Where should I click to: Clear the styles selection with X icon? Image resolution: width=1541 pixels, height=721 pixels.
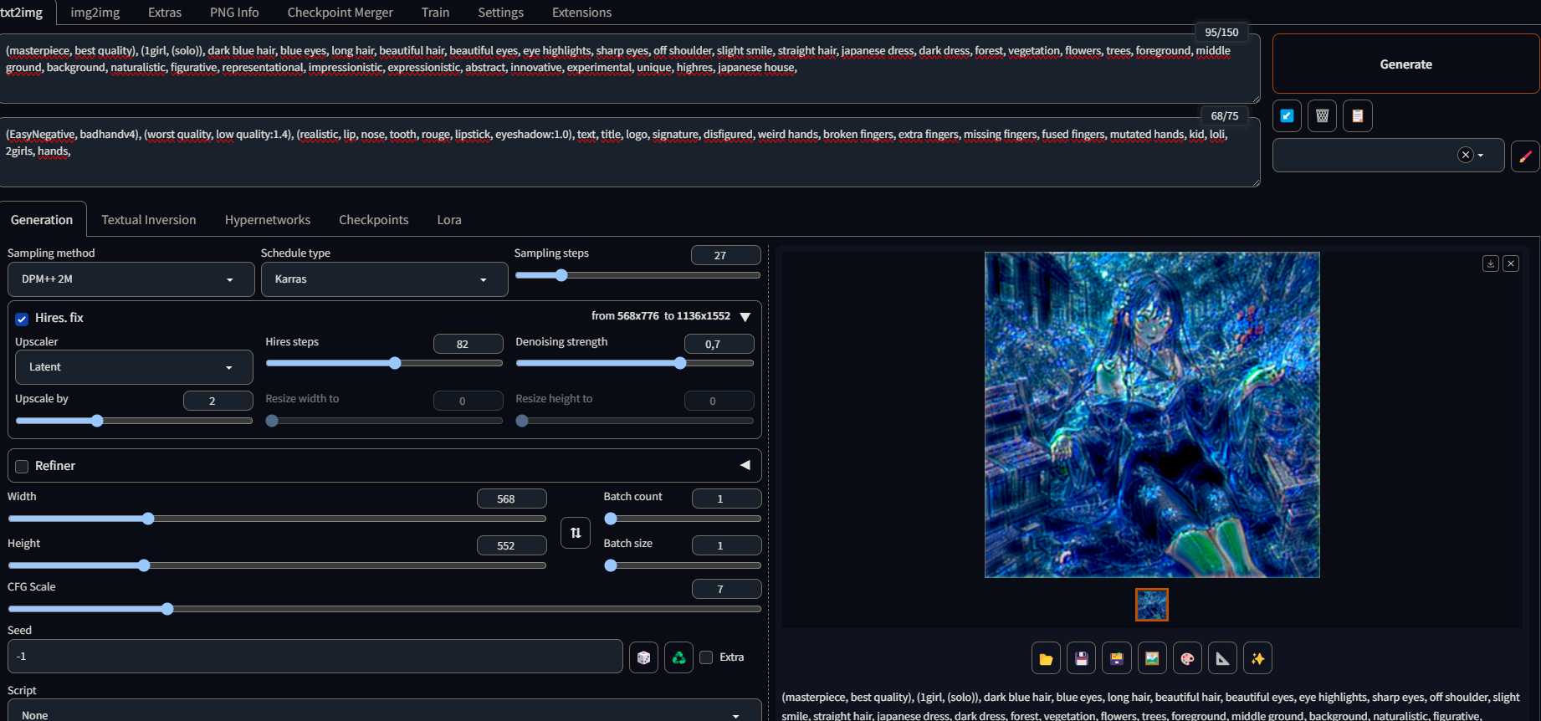(1465, 155)
